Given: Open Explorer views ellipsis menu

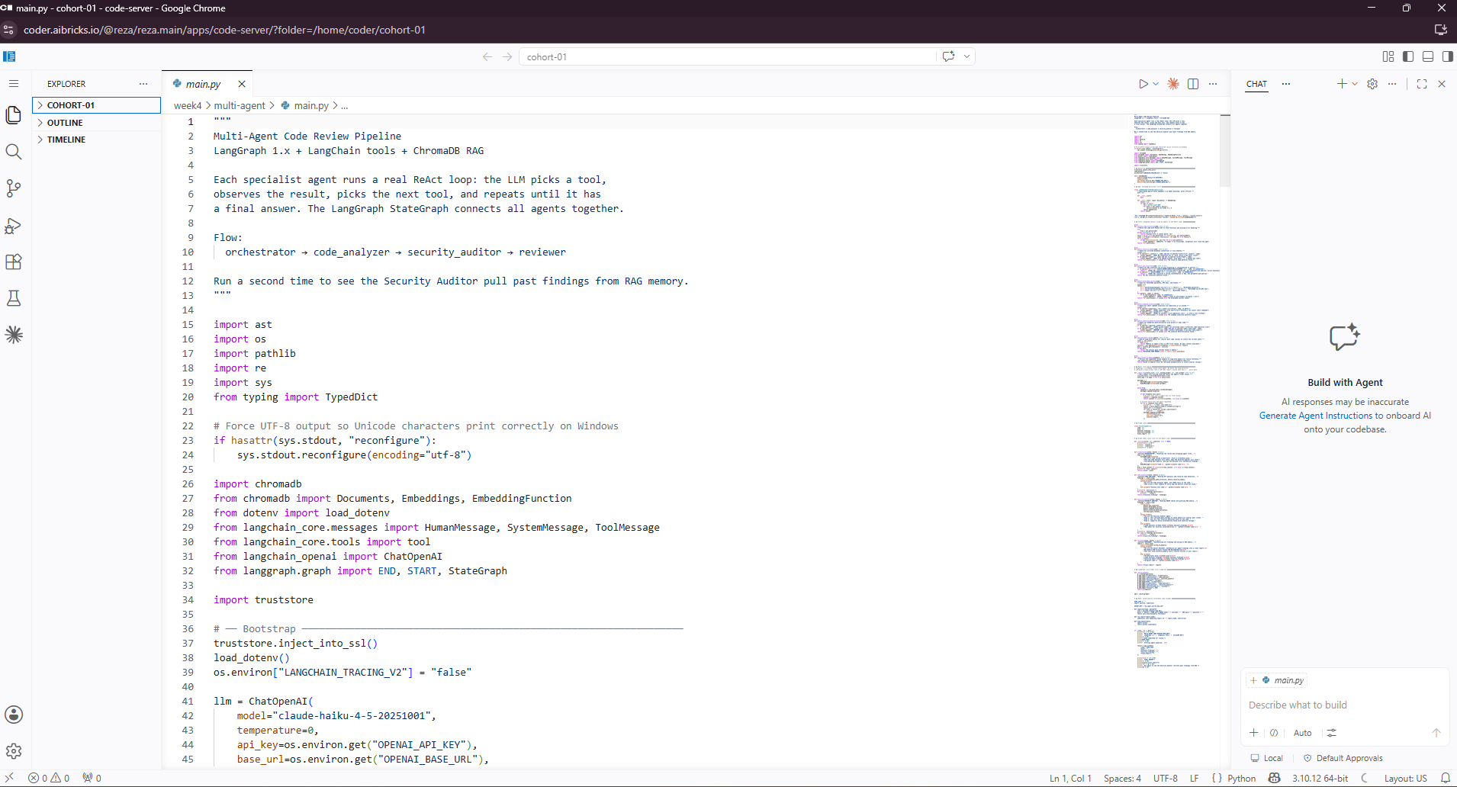Looking at the screenshot, I should pyautogui.click(x=143, y=84).
